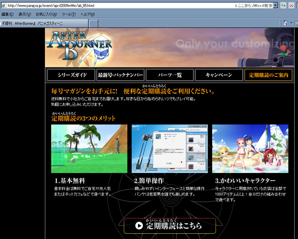Screen dimensions: 298x239
Task: Open the パーツ一覧 navigation button
Action: pos(170,75)
